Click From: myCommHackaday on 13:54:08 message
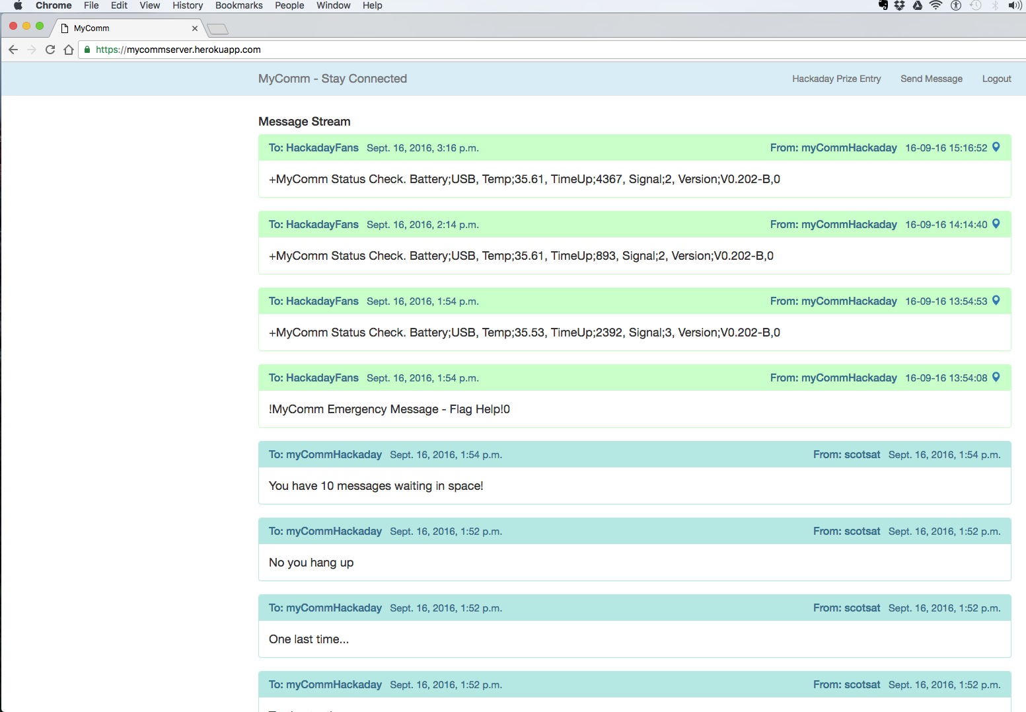Screen dimensions: 1026x712 pyautogui.click(x=834, y=377)
